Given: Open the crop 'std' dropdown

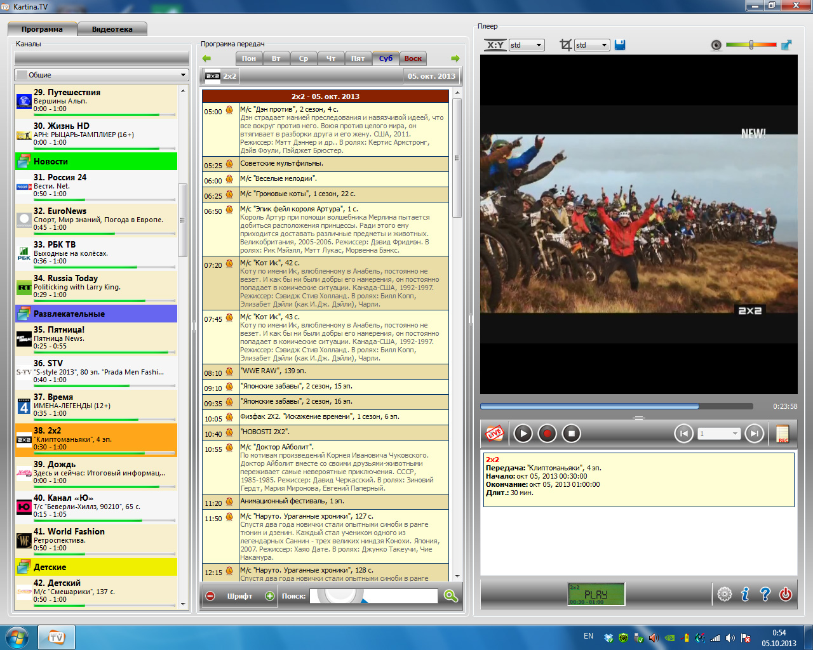Looking at the screenshot, I should (592, 45).
